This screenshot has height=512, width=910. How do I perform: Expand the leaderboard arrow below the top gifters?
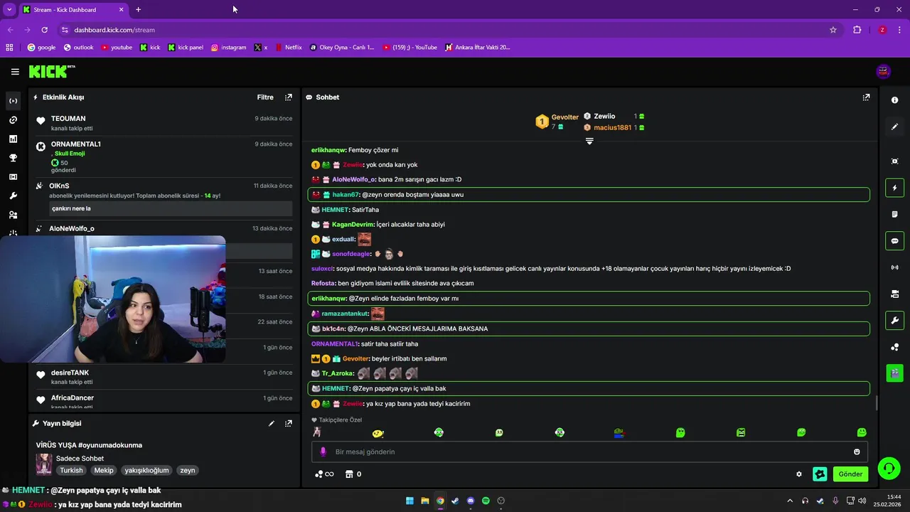point(589,141)
